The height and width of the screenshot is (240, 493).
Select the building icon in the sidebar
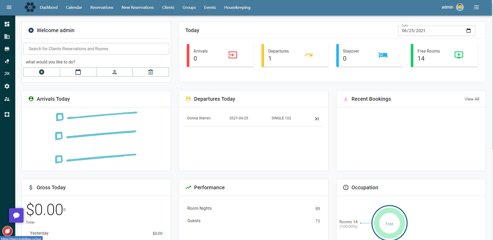coord(7,36)
